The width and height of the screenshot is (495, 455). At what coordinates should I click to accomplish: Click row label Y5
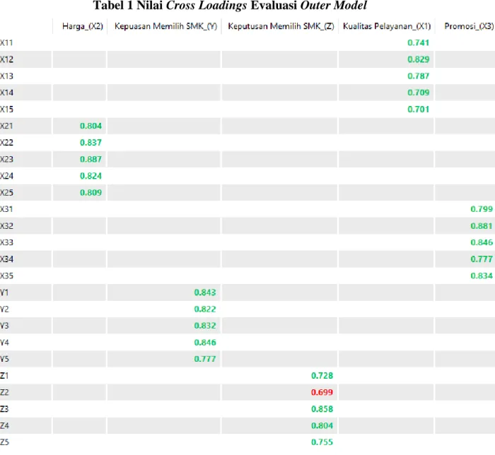click(4, 359)
